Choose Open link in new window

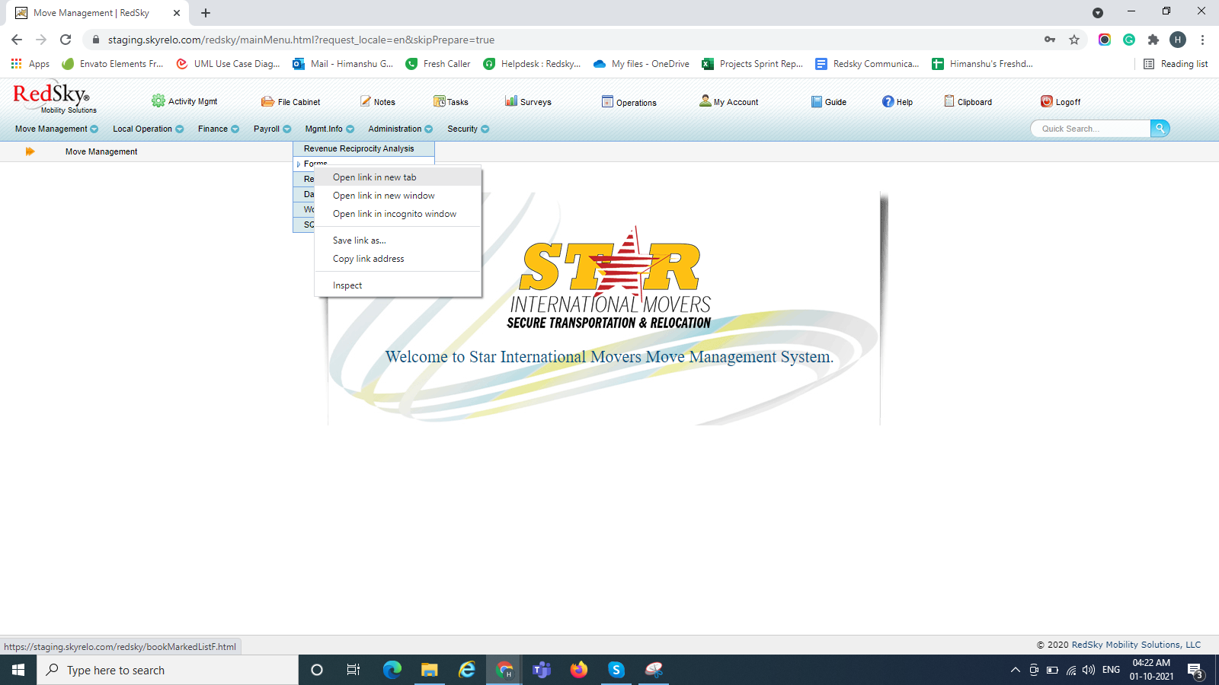point(398,196)
